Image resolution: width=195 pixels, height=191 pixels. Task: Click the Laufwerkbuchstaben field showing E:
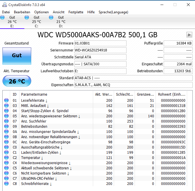tap(100, 71)
